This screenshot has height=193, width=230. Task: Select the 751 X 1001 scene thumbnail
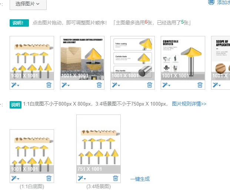pyautogui.click(x=99, y=144)
